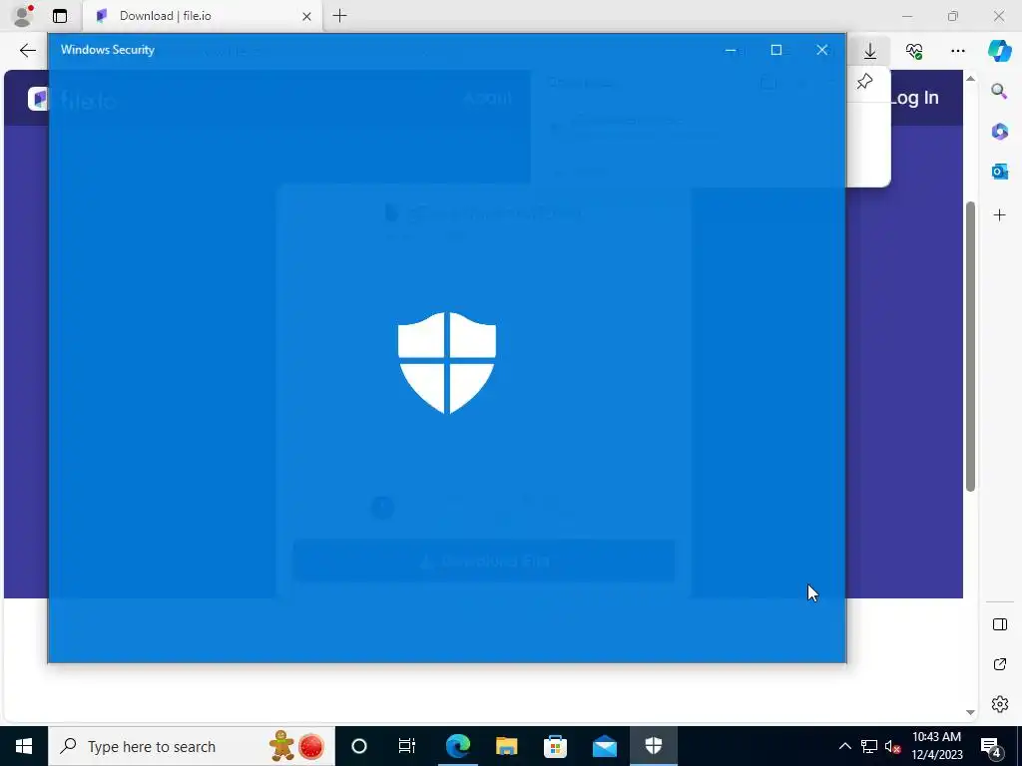The width and height of the screenshot is (1022, 766).
Task: Open Microsoft Store from taskbar
Action: (x=555, y=746)
